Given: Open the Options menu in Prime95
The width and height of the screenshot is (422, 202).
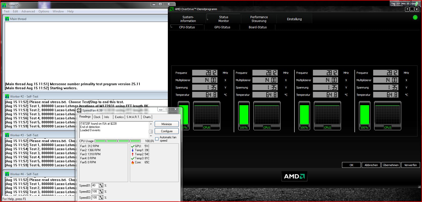Looking at the screenshot, I should (44, 11).
